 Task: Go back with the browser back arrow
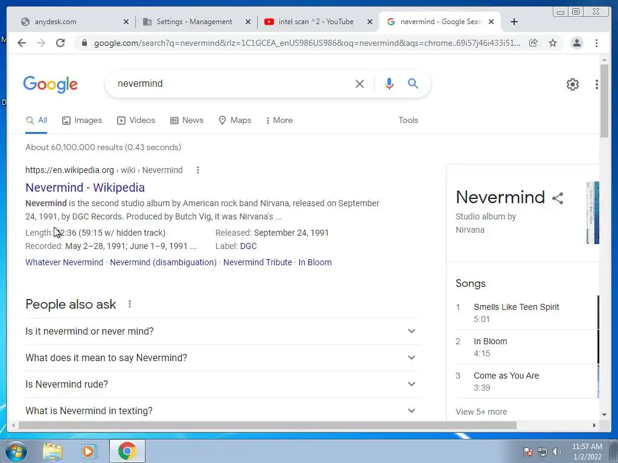22,43
